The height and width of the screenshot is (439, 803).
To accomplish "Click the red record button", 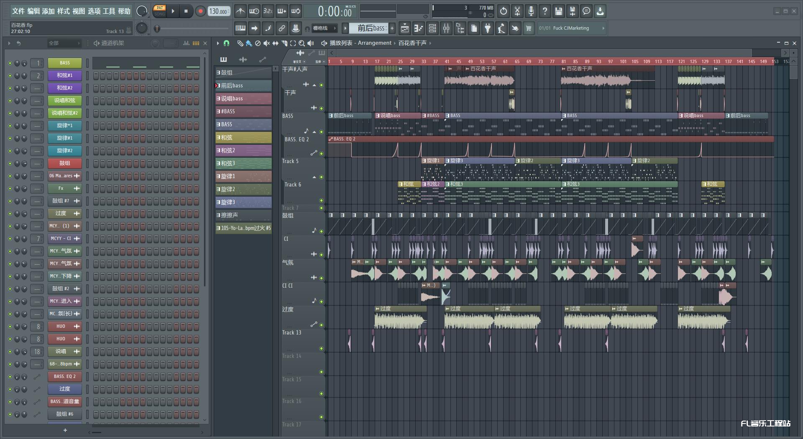I will click(x=200, y=11).
